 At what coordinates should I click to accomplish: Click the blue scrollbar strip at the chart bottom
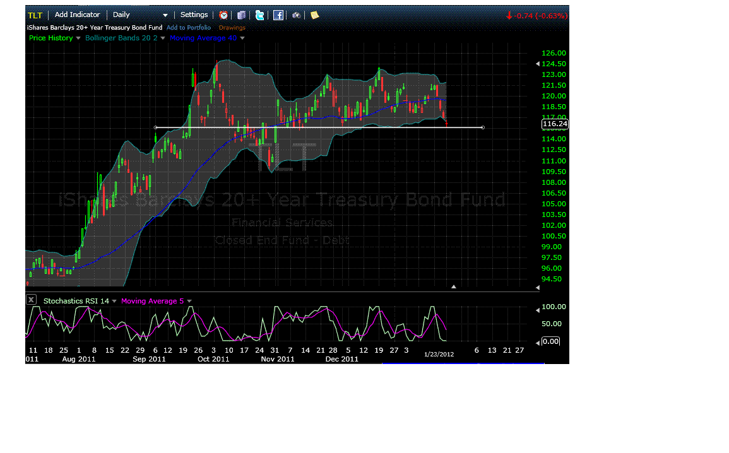463,363
